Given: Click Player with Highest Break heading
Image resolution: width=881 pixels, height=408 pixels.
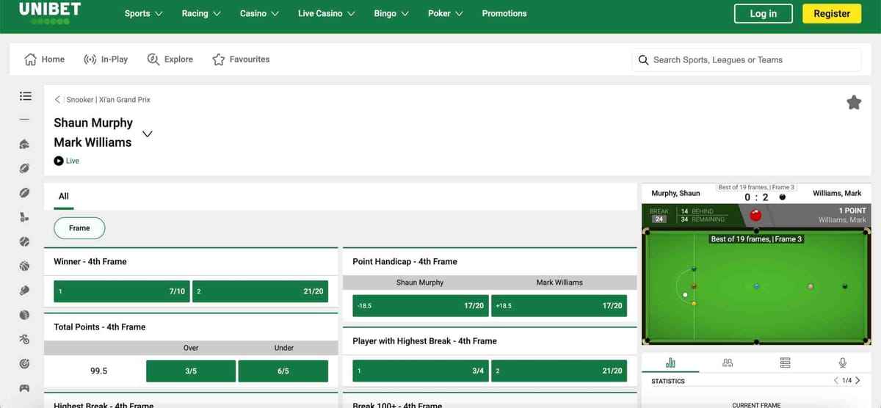Looking at the screenshot, I should pyautogui.click(x=424, y=341).
